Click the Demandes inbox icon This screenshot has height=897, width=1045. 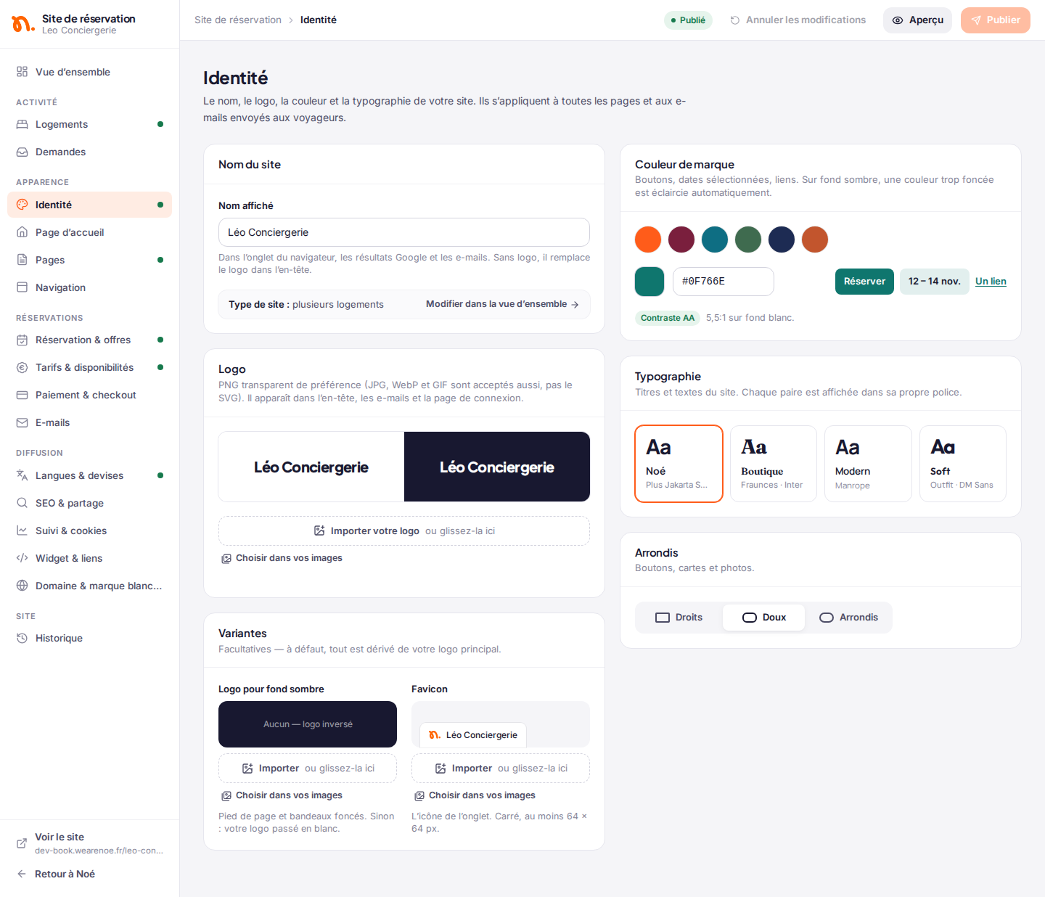coord(22,152)
